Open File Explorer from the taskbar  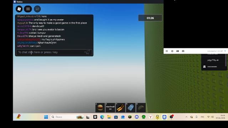(x=109, y=117)
